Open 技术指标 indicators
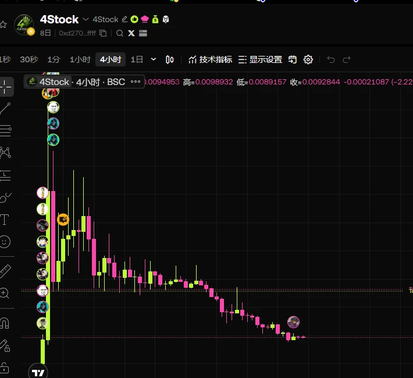This screenshot has width=413, height=378. tap(210, 59)
